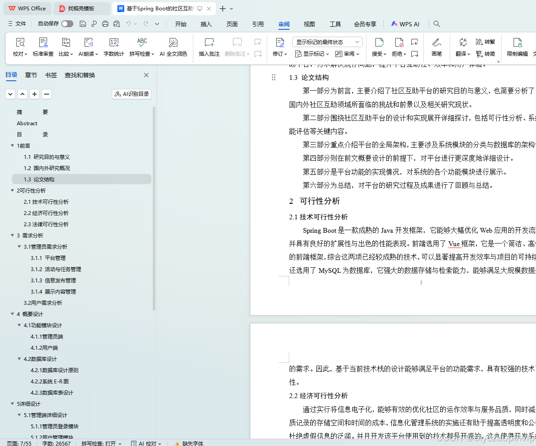536x446 pixels.
Task: Open the 审阅 pane dropdown
Action: (x=347, y=54)
